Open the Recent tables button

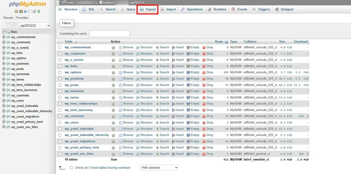coord(8,17)
